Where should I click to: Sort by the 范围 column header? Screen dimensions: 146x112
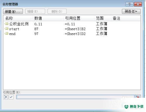point(102,18)
